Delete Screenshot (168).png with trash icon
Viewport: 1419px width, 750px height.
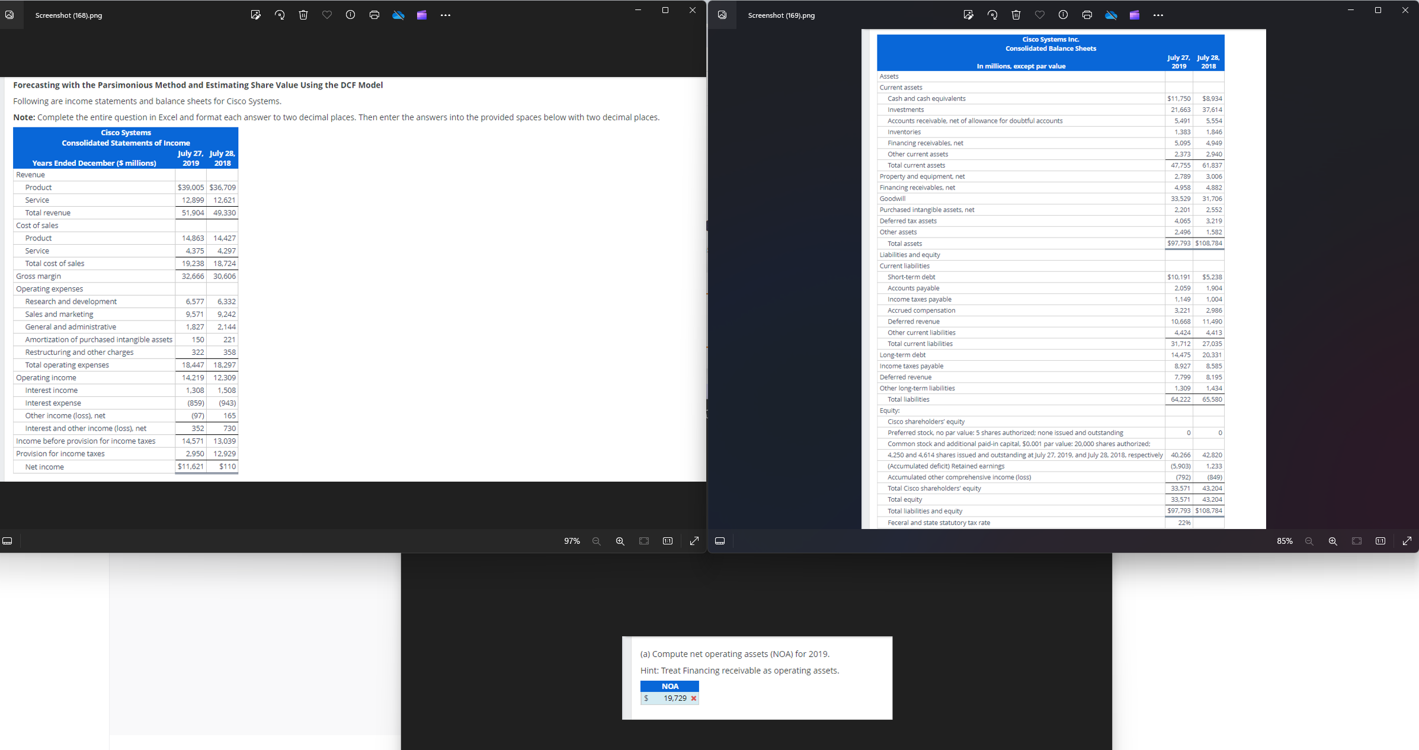[x=303, y=15]
